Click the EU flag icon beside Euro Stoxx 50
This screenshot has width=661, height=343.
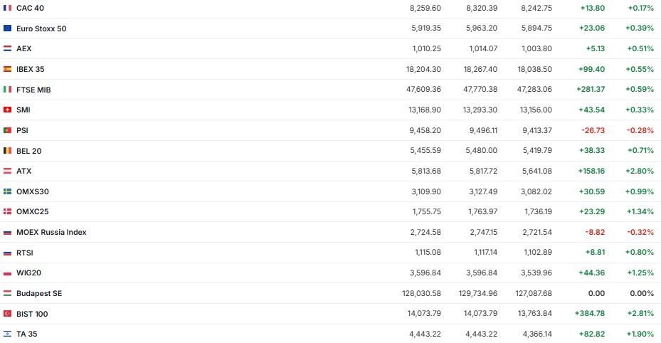tap(7, 28)
